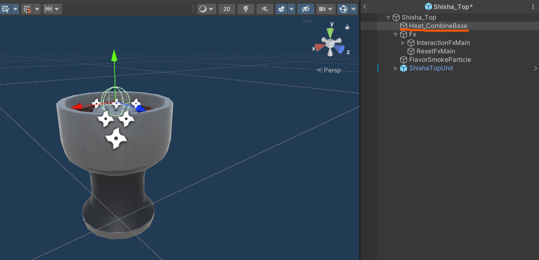Switch Persp projection mode label
Image resolution: width=539 pixels, height=260 pixels.
pos(329,70)
